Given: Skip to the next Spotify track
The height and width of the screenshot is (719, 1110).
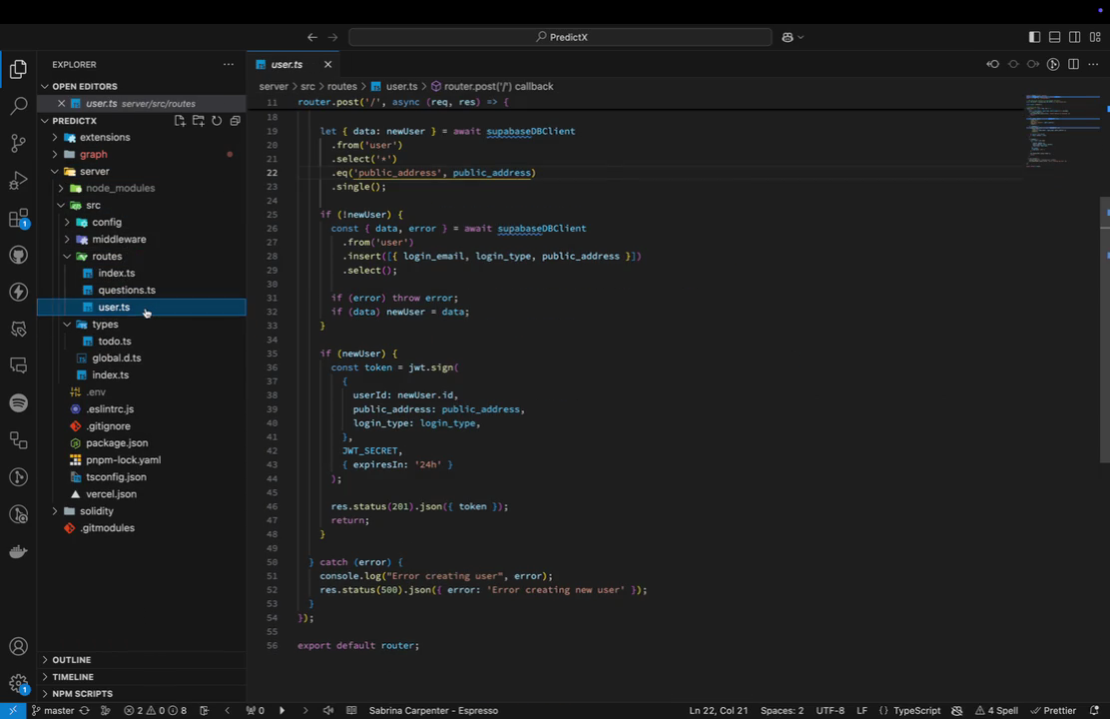Looking at the screenshot, I should [x=305, y=710].
